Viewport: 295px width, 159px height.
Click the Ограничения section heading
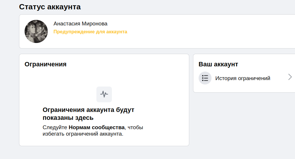pyautogui.click(x=45, y=64)
